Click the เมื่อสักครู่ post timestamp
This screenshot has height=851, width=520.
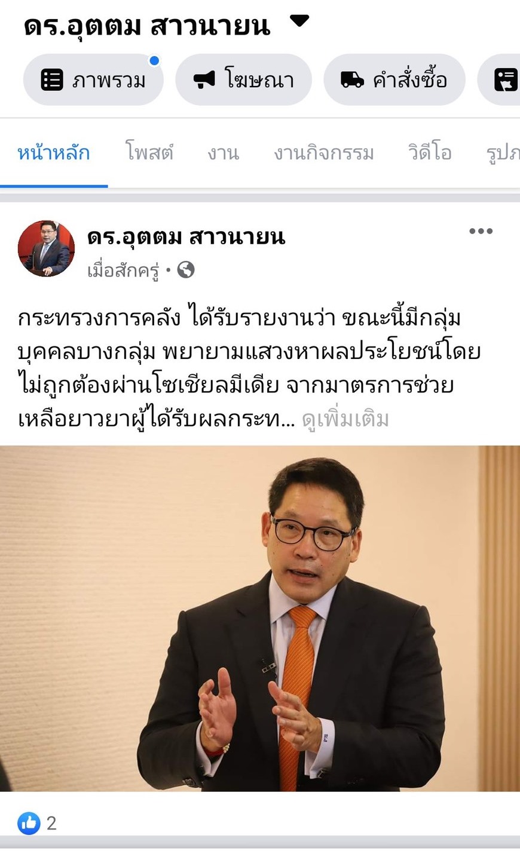point(123,271)
